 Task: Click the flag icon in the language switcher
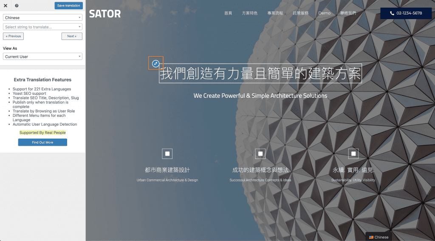tap(371, 237)
